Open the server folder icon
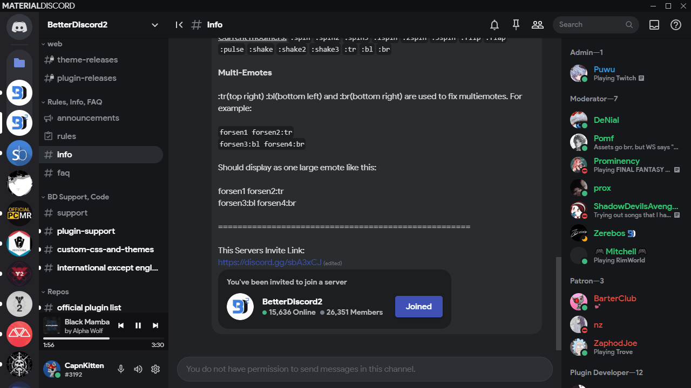This screenshot has height=388, width=691. [x=19, y=63]
